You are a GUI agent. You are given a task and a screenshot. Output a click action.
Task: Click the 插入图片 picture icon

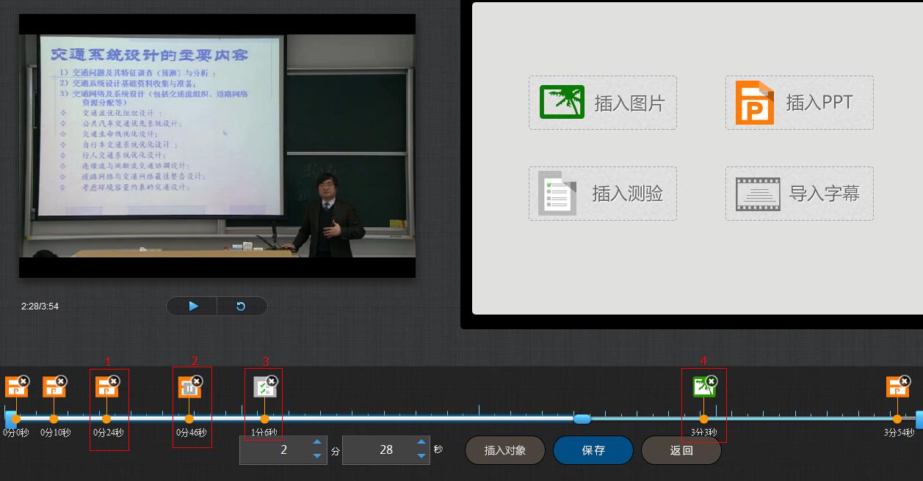pyautogui.click(x=562, y=102)
